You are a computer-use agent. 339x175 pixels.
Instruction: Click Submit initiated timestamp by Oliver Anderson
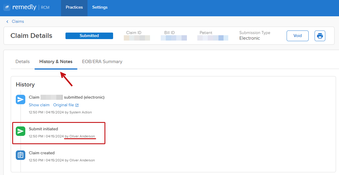[62, 136]
